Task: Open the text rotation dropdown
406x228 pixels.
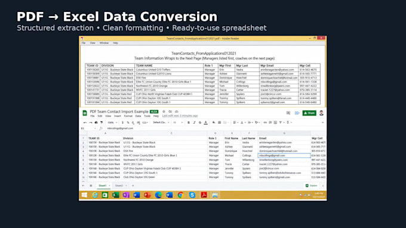Action: [257, 123]
